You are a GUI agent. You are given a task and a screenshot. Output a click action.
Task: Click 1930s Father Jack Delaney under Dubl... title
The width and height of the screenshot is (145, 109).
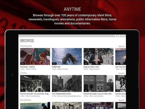(x=30, y=96)
